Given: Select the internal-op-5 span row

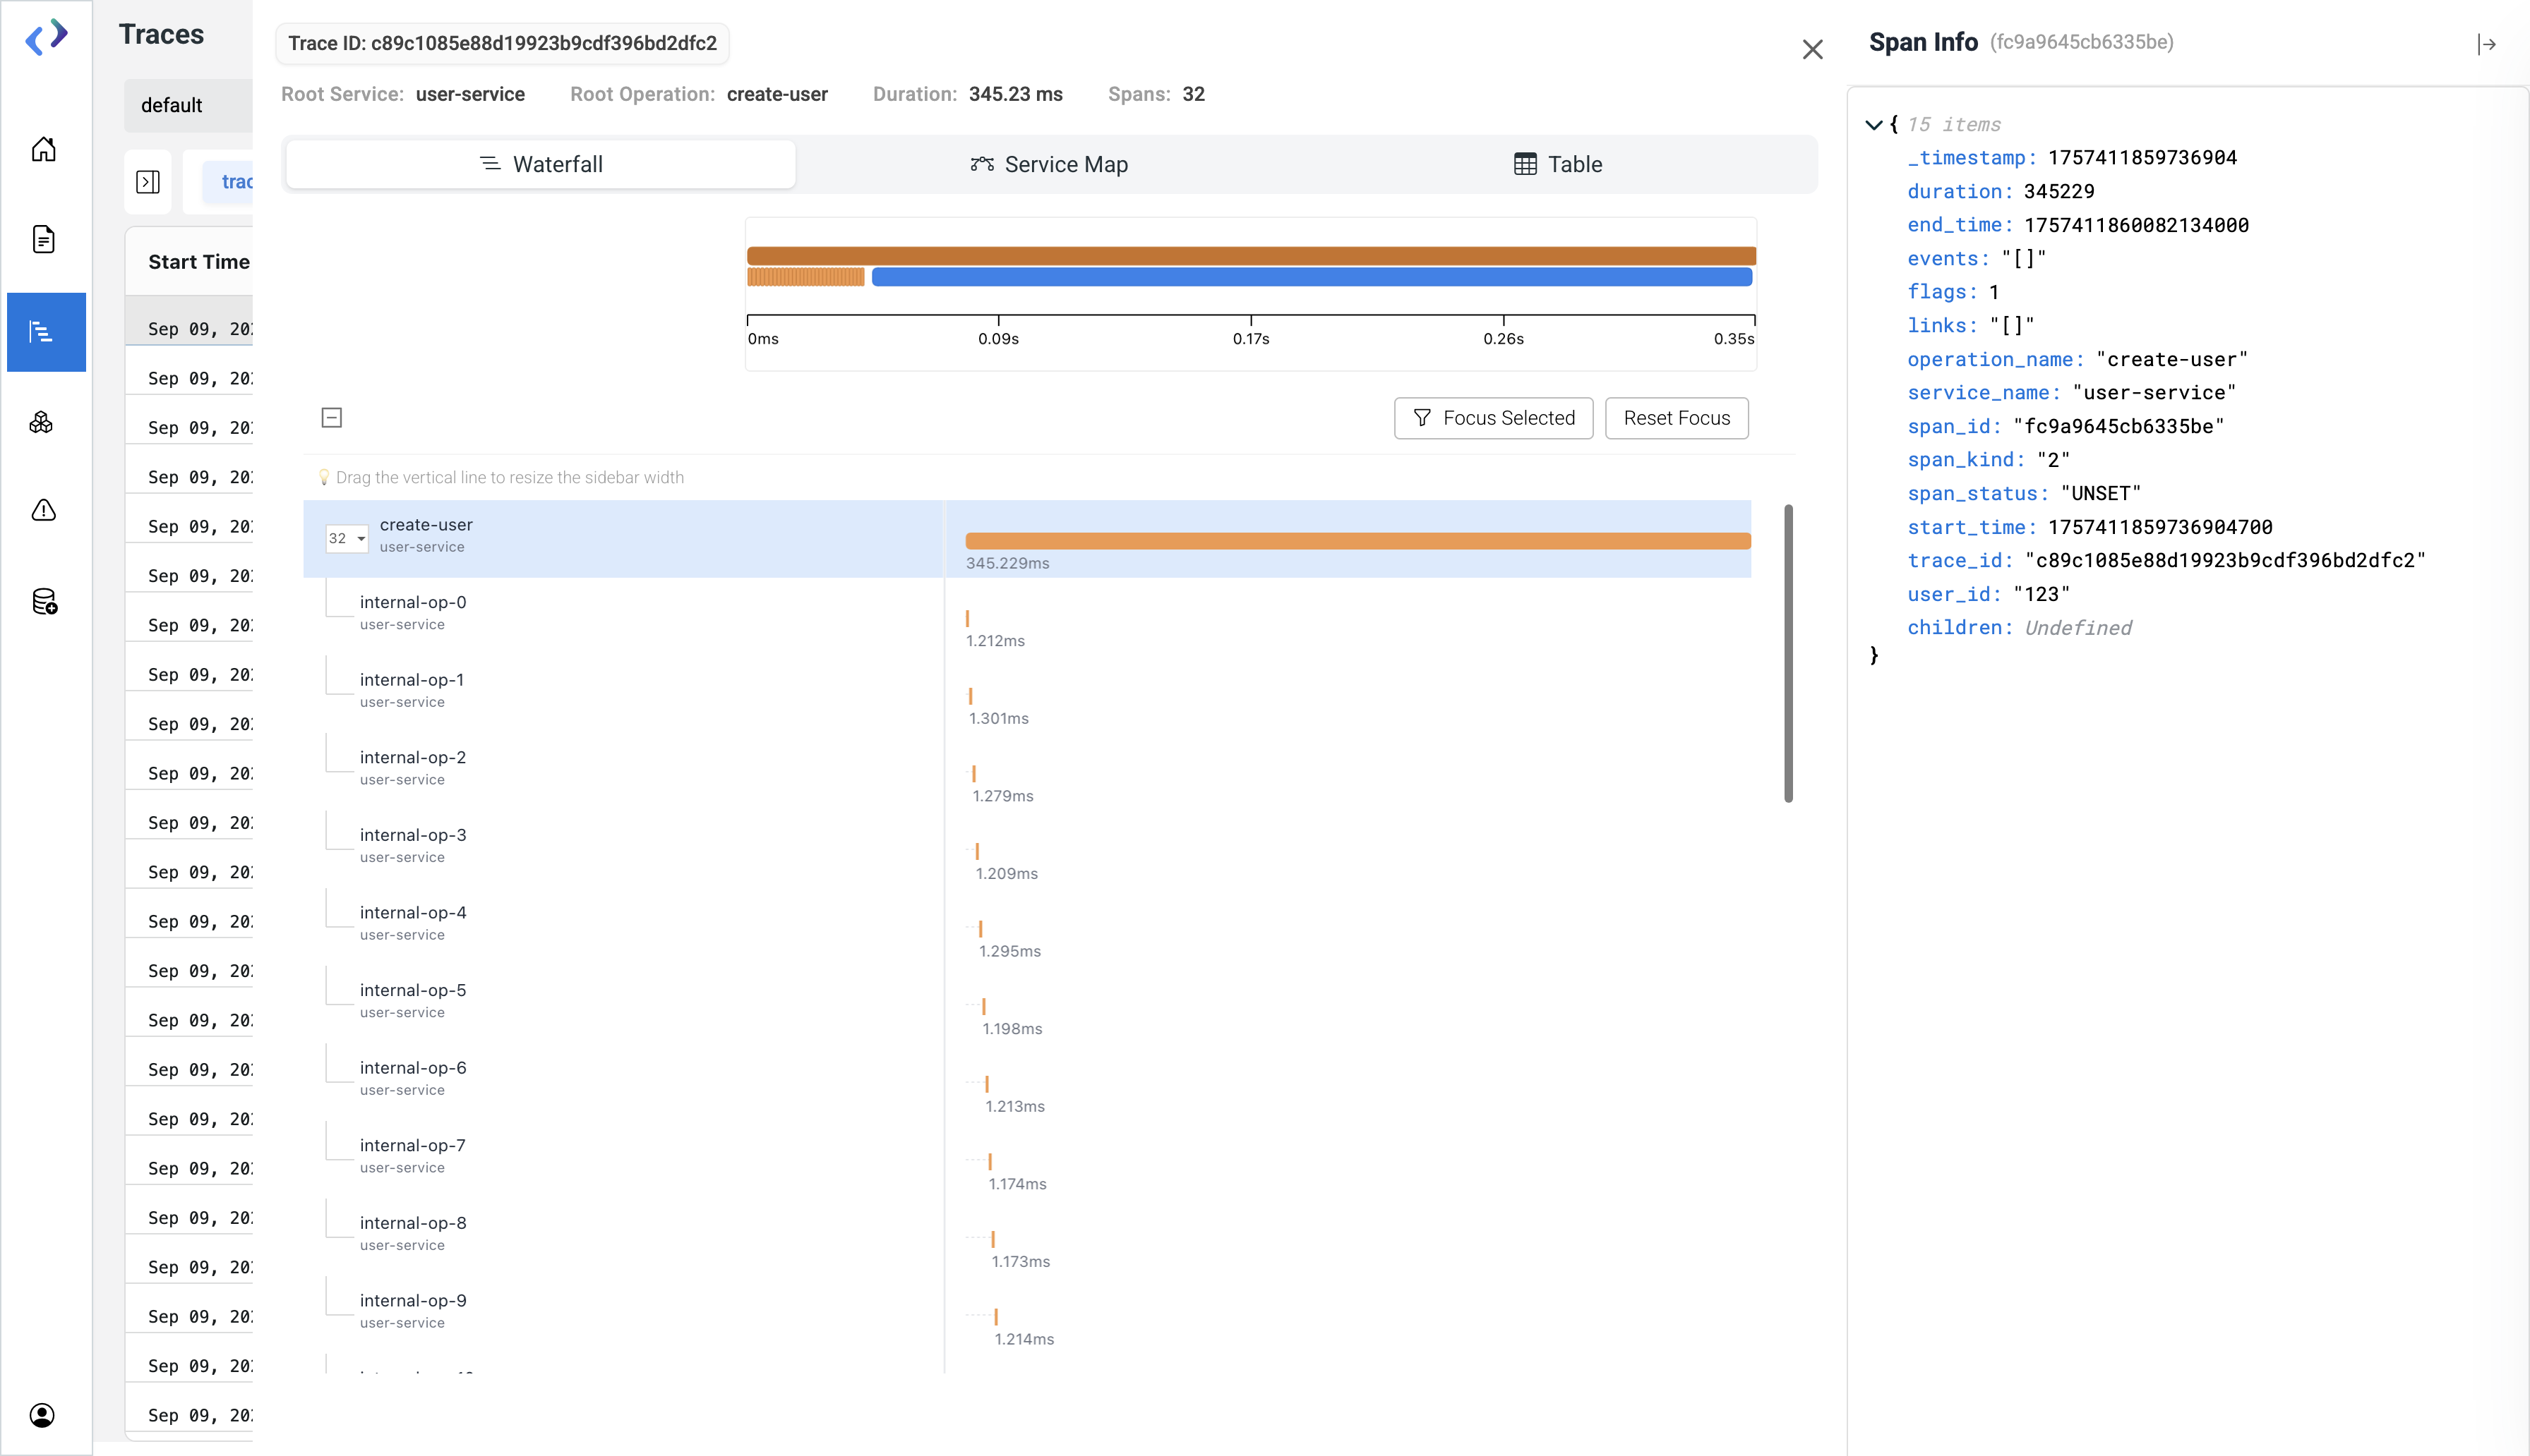Looking at the screenshot, I should tap(412, 999).
